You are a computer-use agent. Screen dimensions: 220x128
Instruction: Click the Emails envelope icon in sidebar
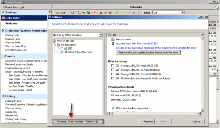[3, 56]
